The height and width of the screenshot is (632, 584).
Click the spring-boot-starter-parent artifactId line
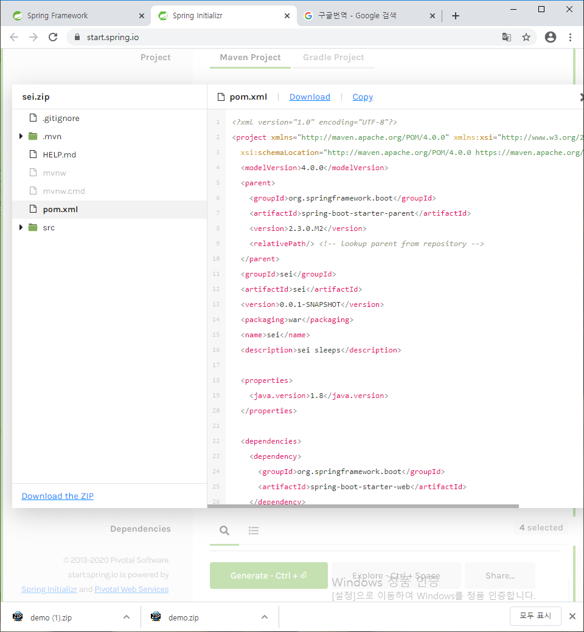(x=360, y=213)
